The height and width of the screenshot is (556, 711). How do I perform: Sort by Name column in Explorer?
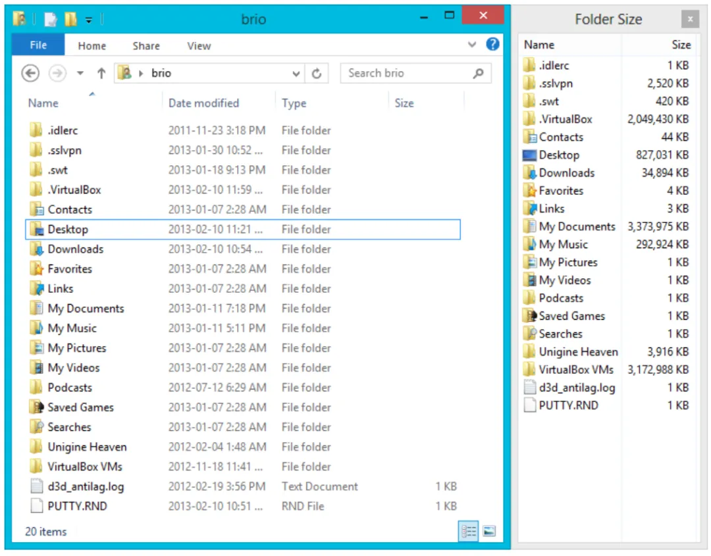pyautogui.click(x=43, y=103)
